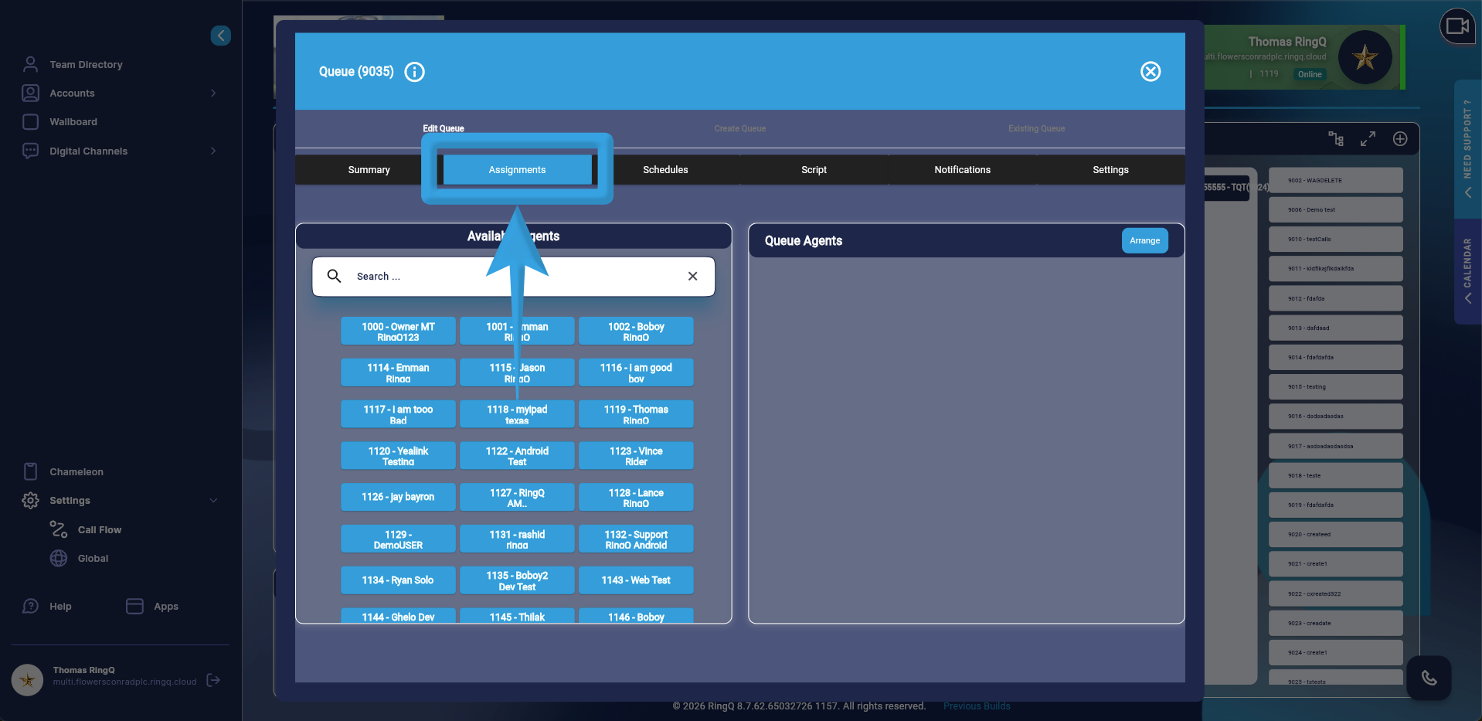The height and width of the screenshot is (721, 1482).
Task: Switch to the Schedules tab
Action: [x=665, y=169]
